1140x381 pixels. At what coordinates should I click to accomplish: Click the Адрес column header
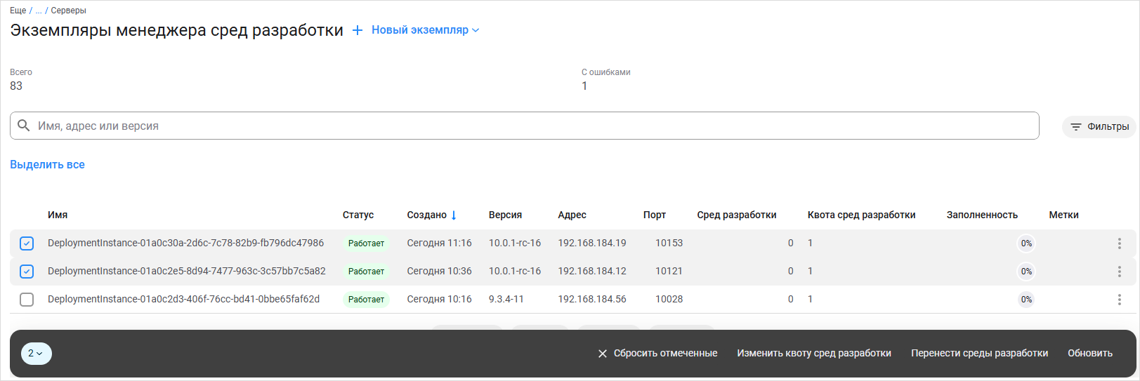pyautogui.click(x=572, y=215)
